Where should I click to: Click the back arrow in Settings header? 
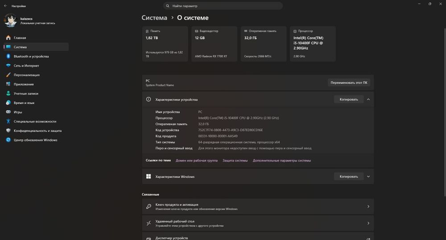[5, 6]
